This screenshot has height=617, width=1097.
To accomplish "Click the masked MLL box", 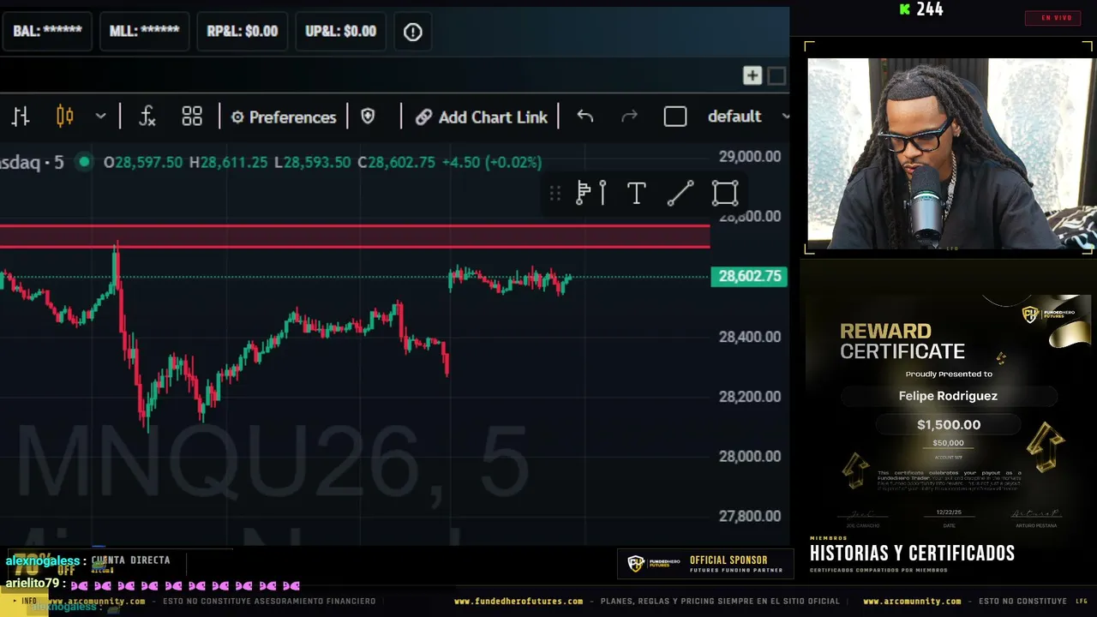I will point(145,32).
